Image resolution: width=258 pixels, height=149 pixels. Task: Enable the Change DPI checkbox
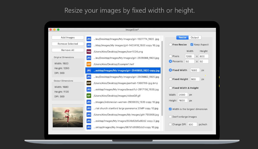pyautogui.click(x=170, y=124)
